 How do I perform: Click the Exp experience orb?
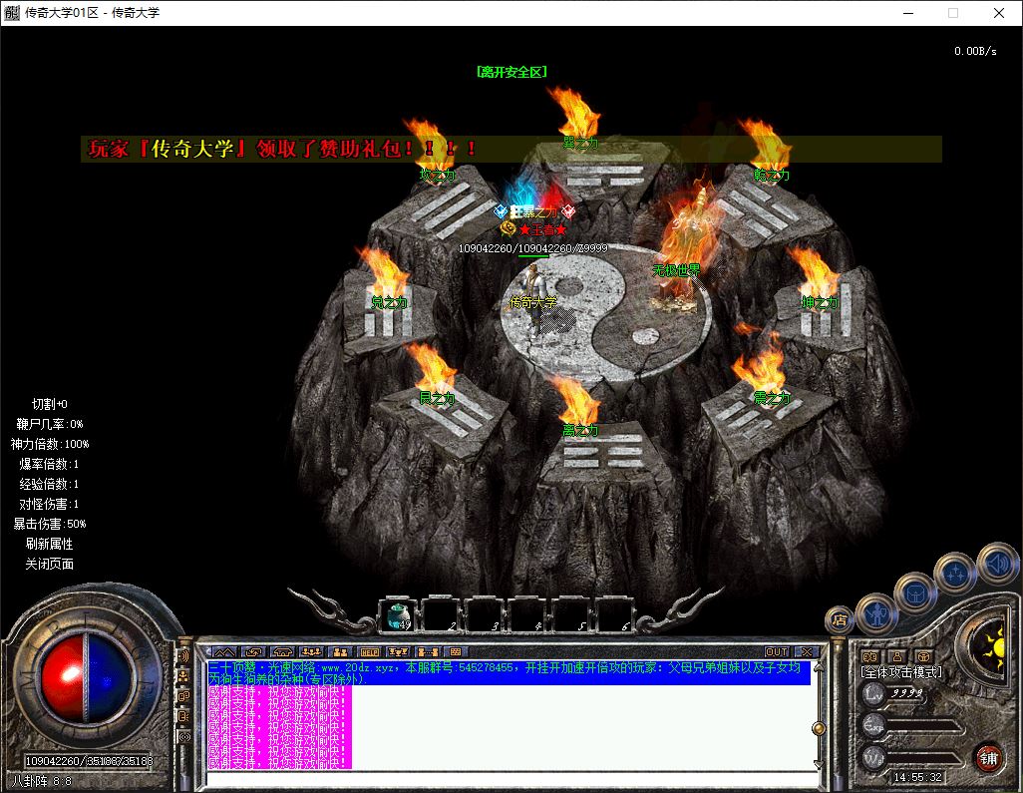873,724
